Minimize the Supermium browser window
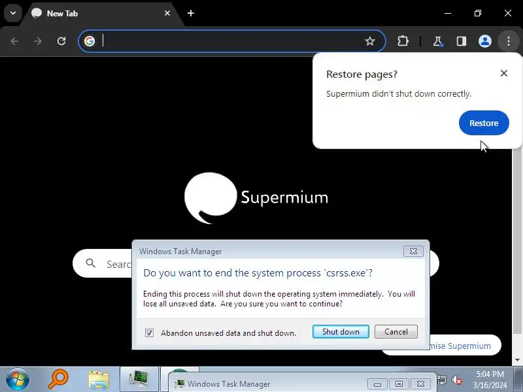The image size is (523, 392). pyautogui.click(x=448, y=13)
